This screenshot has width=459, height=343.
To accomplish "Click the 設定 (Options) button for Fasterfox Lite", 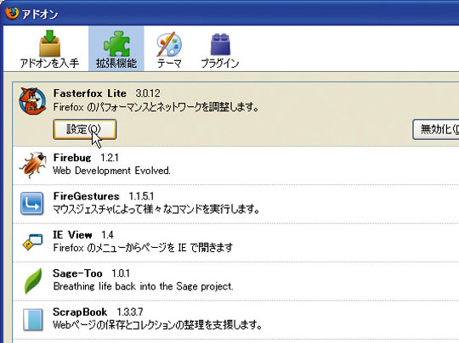I will coord(85,129).
